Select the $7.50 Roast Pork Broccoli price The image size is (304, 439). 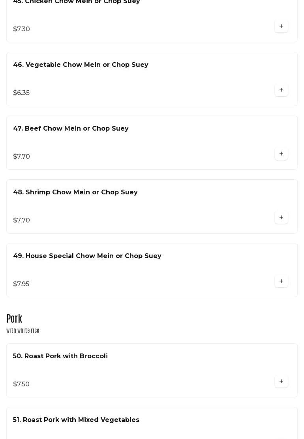click(x=21, y=384)
